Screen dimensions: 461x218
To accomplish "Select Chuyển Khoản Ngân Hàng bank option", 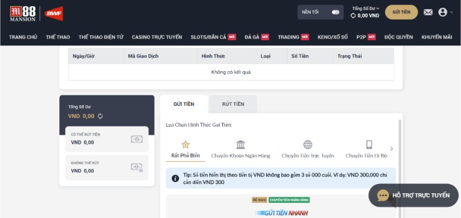I will [x=240, y=150].
